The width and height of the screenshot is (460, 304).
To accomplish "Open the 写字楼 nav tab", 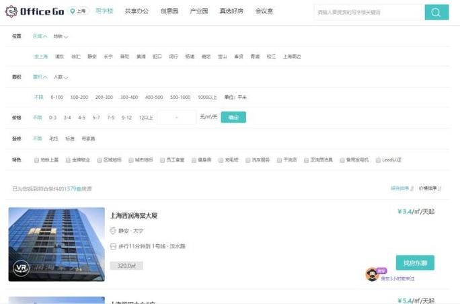I will [104, 11].
